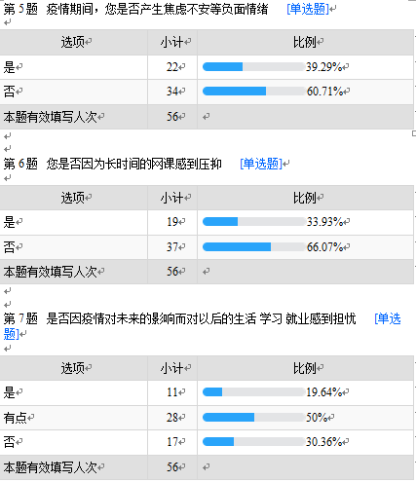Click the 39.29% progress bar
This screenshot has height=482, width=416.
pos(253,67)
